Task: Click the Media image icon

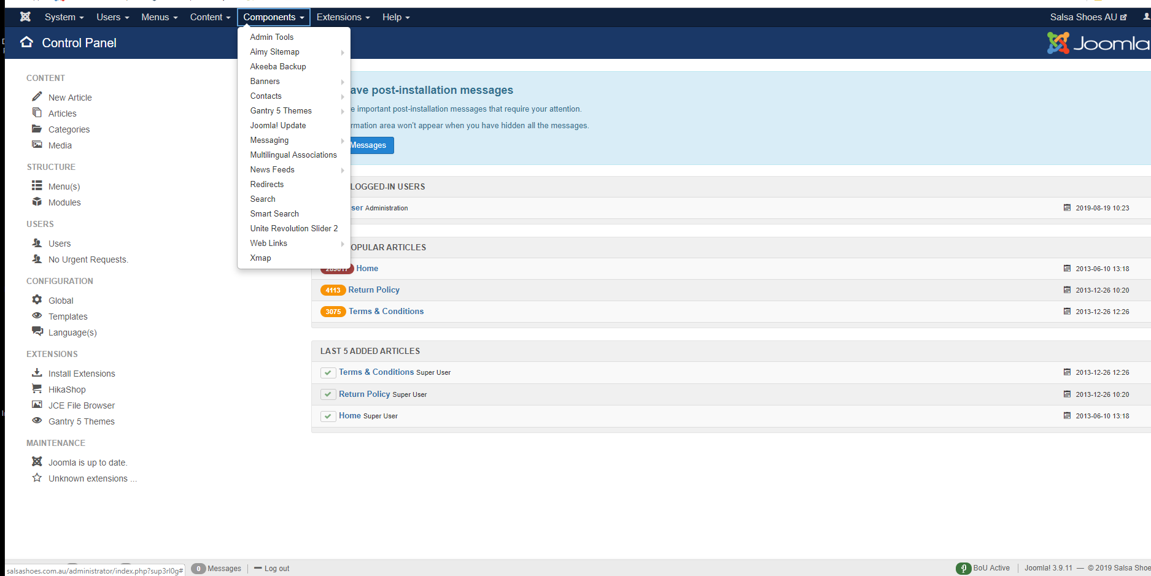Action: coord(37,145)
